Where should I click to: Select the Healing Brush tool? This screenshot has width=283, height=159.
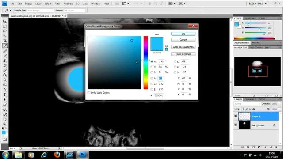coord(5,51)
